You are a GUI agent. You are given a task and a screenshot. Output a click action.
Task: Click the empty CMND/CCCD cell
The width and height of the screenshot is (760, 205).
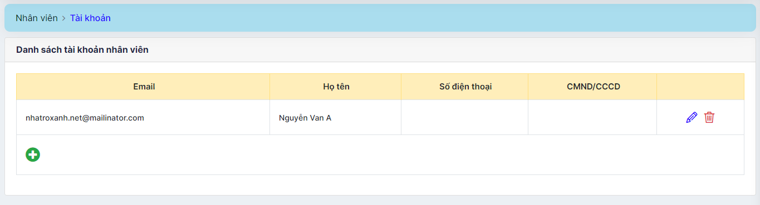(x=593, y=117)
